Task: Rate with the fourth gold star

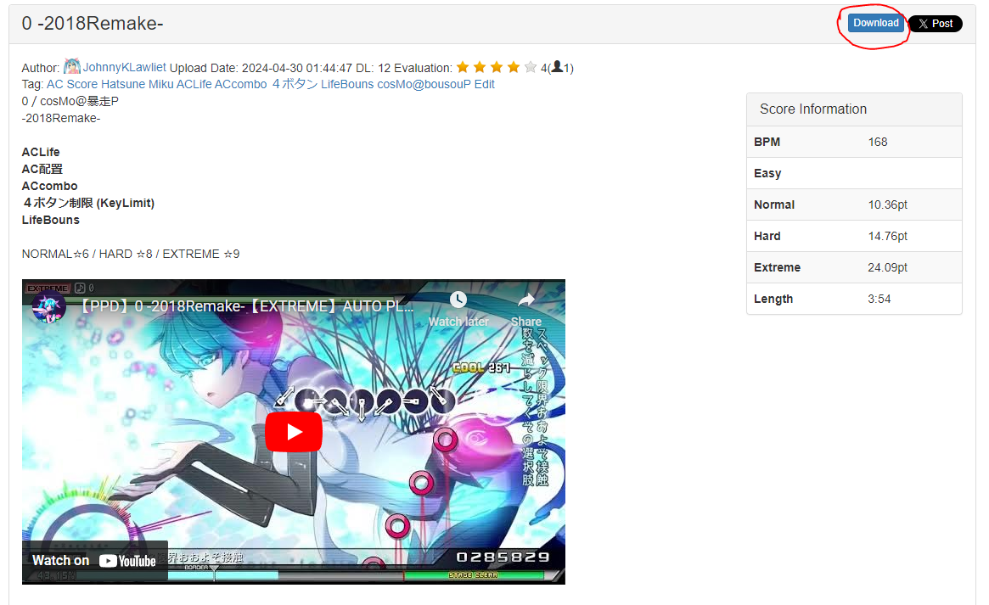Action: [514, 67]
